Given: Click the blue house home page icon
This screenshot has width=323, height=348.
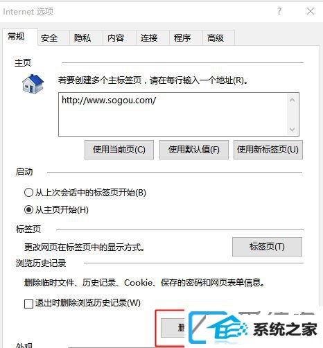Looking at the screenshot, I should pos(33,84).
